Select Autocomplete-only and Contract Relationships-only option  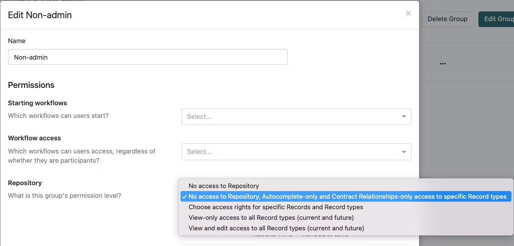pos(346,197)
